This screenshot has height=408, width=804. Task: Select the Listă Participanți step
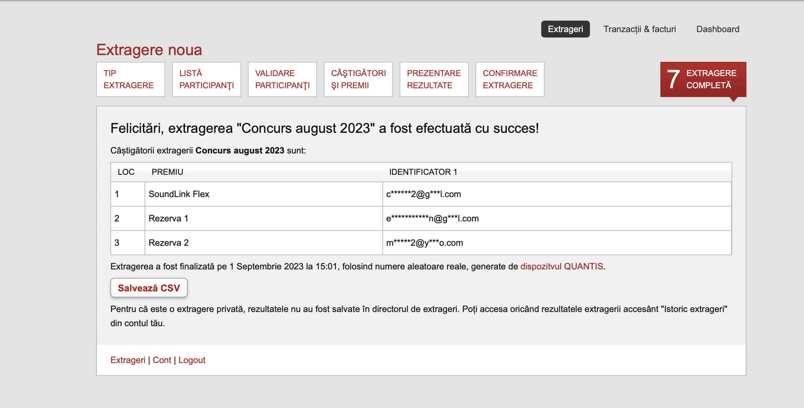point(206,79)
